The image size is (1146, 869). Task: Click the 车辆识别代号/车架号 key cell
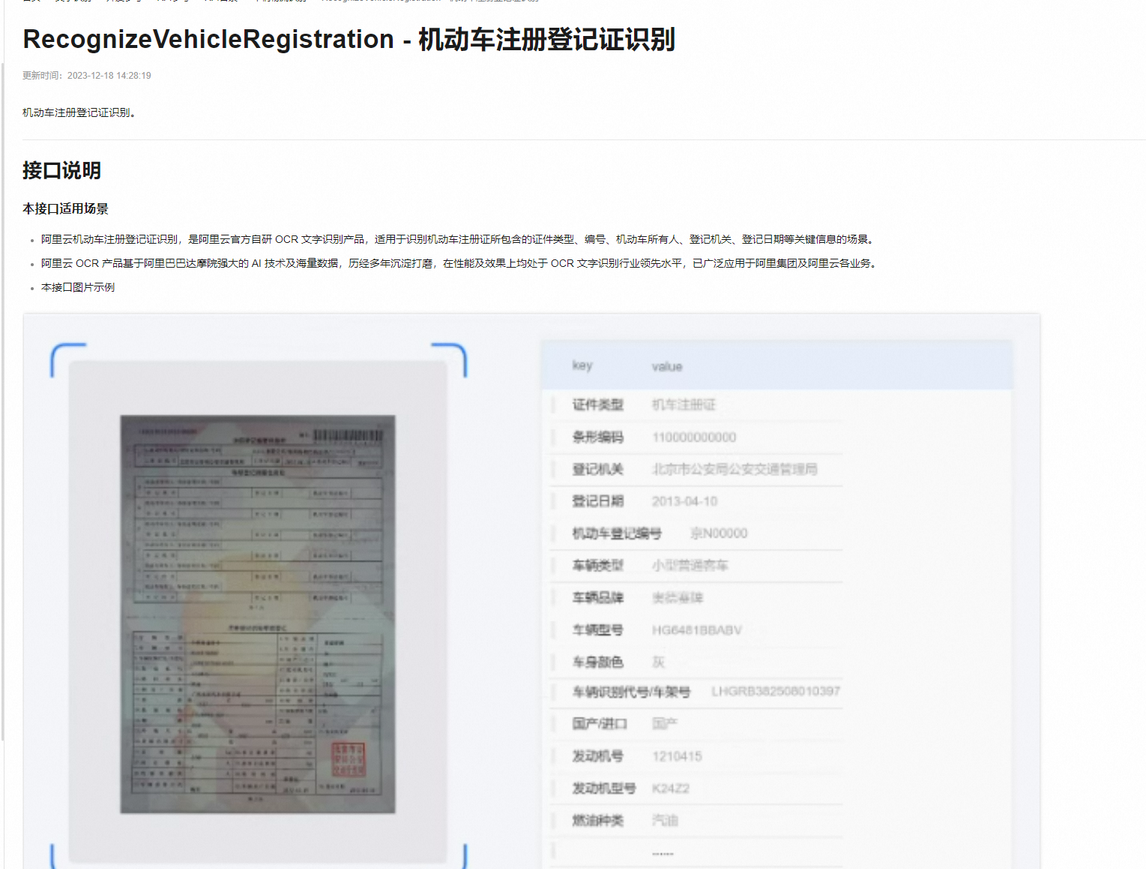(631, 691)
